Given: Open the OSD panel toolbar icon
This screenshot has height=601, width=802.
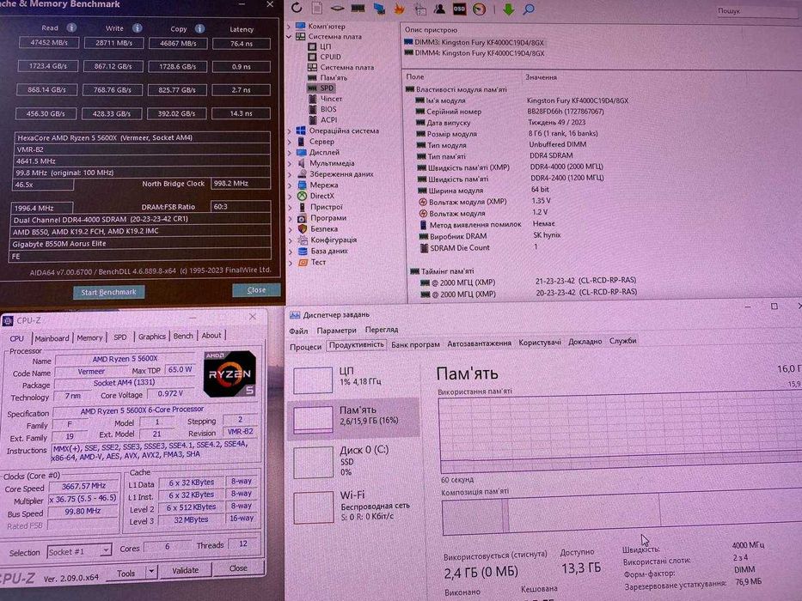Looking at the screenshot, I should pos(459,9).
